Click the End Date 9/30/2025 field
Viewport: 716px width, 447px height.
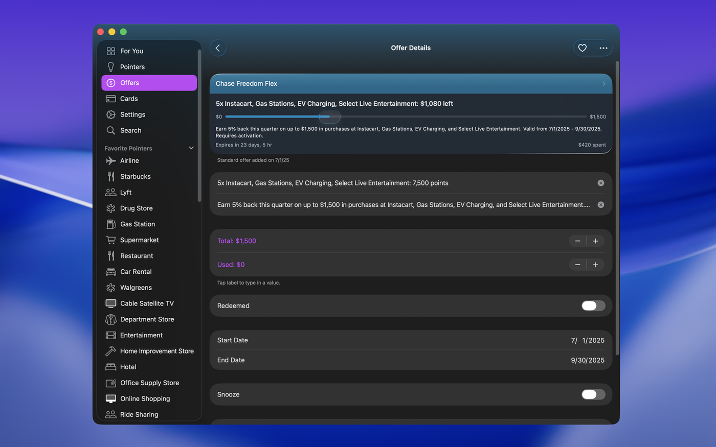coord(587,360)
